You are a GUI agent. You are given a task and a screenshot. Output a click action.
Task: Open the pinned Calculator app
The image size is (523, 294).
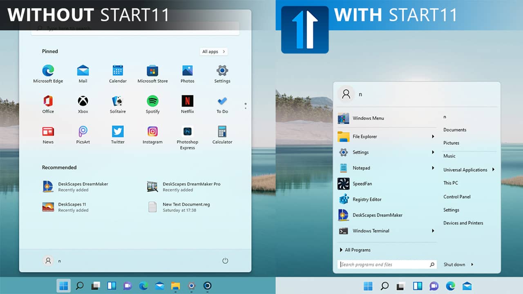(x=222, y=135)
